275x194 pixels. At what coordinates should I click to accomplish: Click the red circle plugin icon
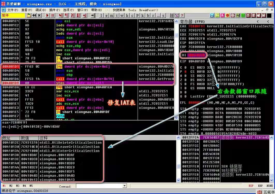227,15
